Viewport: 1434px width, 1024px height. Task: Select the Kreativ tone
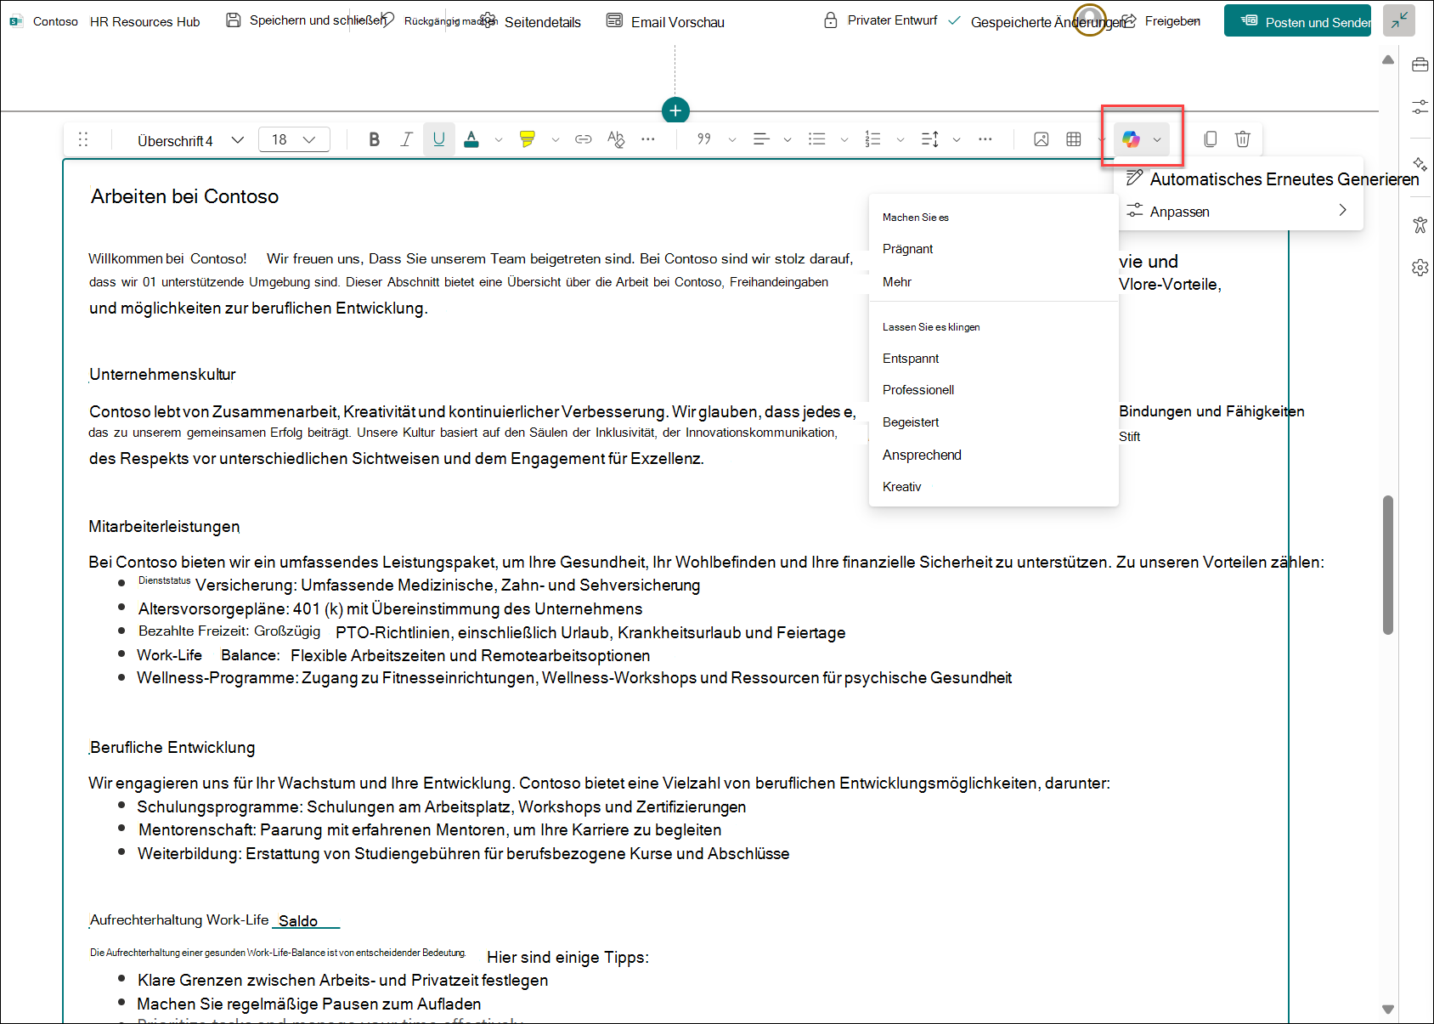coord(993,487)
